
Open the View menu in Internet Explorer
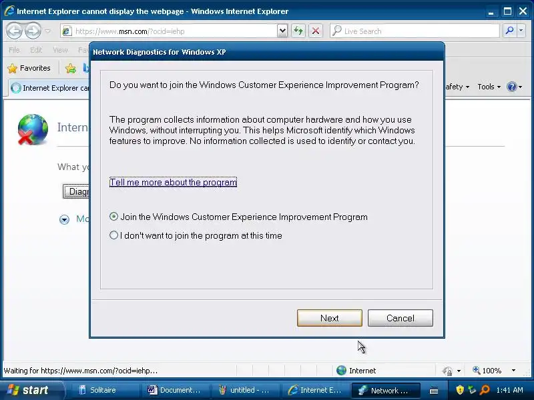tap(60, 51)
